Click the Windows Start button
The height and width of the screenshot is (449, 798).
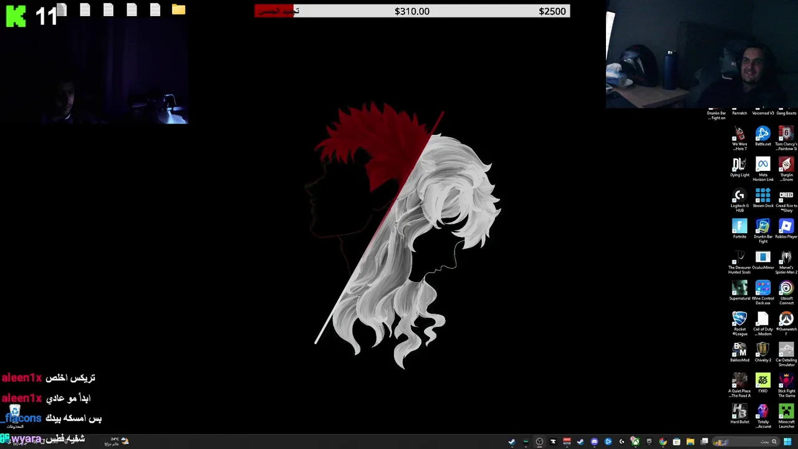[x=787, y=442]
